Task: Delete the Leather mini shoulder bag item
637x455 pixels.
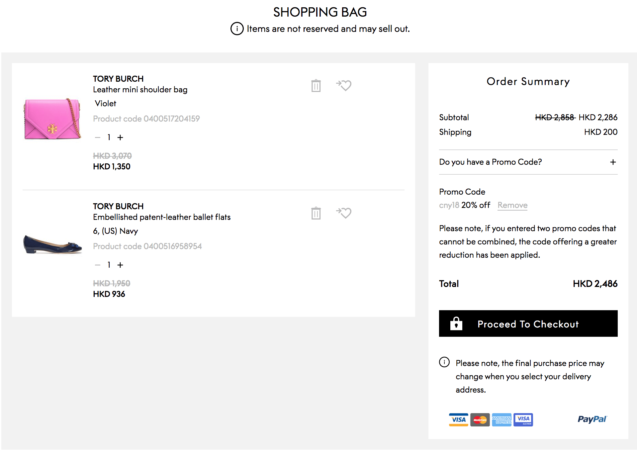Action: coord(316,86)
